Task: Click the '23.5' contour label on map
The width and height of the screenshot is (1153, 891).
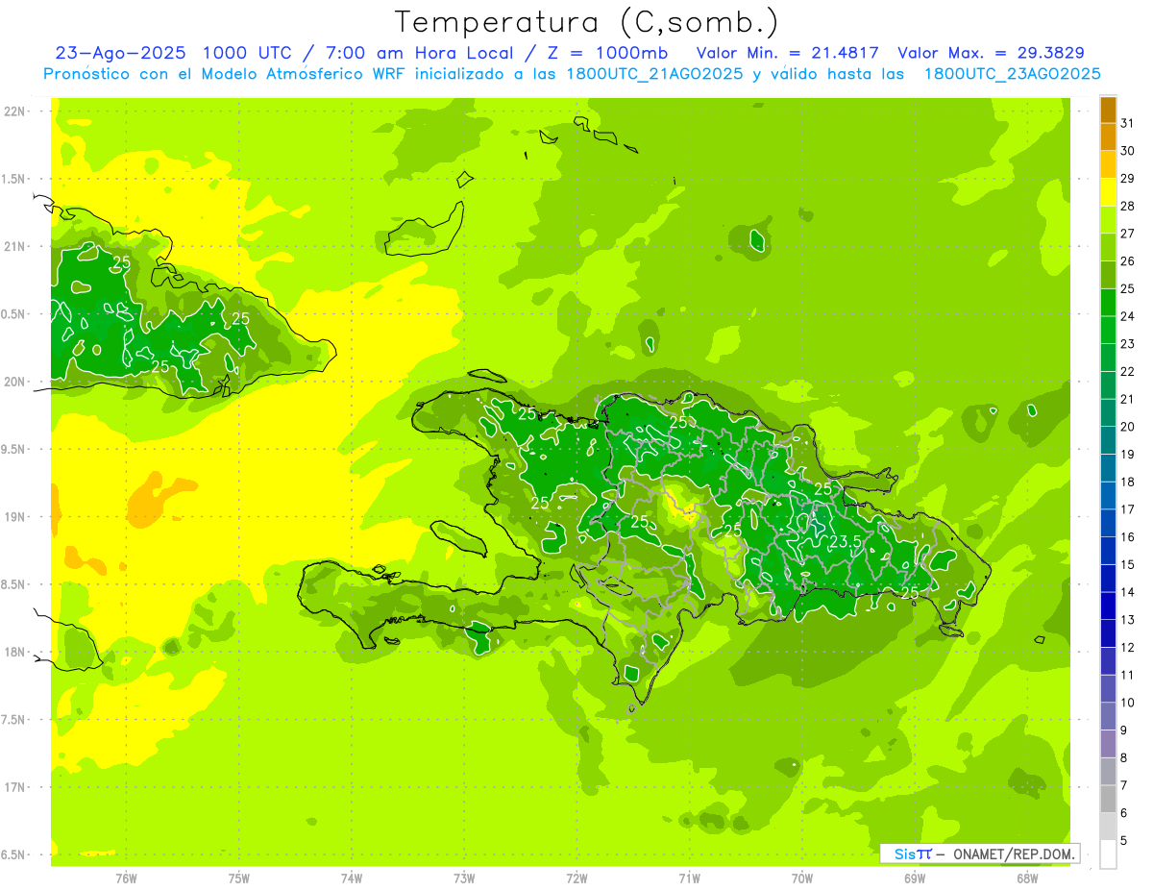Action: click(x=846, y=541)
